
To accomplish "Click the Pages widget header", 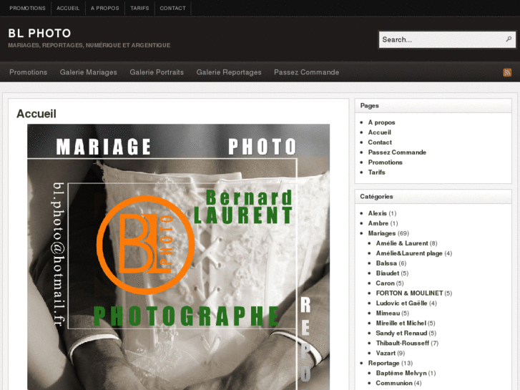I will click(433, 105).
